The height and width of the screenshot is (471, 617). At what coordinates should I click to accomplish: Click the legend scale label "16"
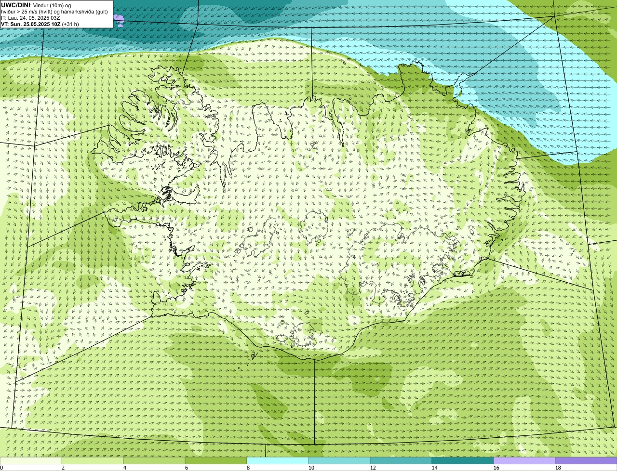point(496,468)
